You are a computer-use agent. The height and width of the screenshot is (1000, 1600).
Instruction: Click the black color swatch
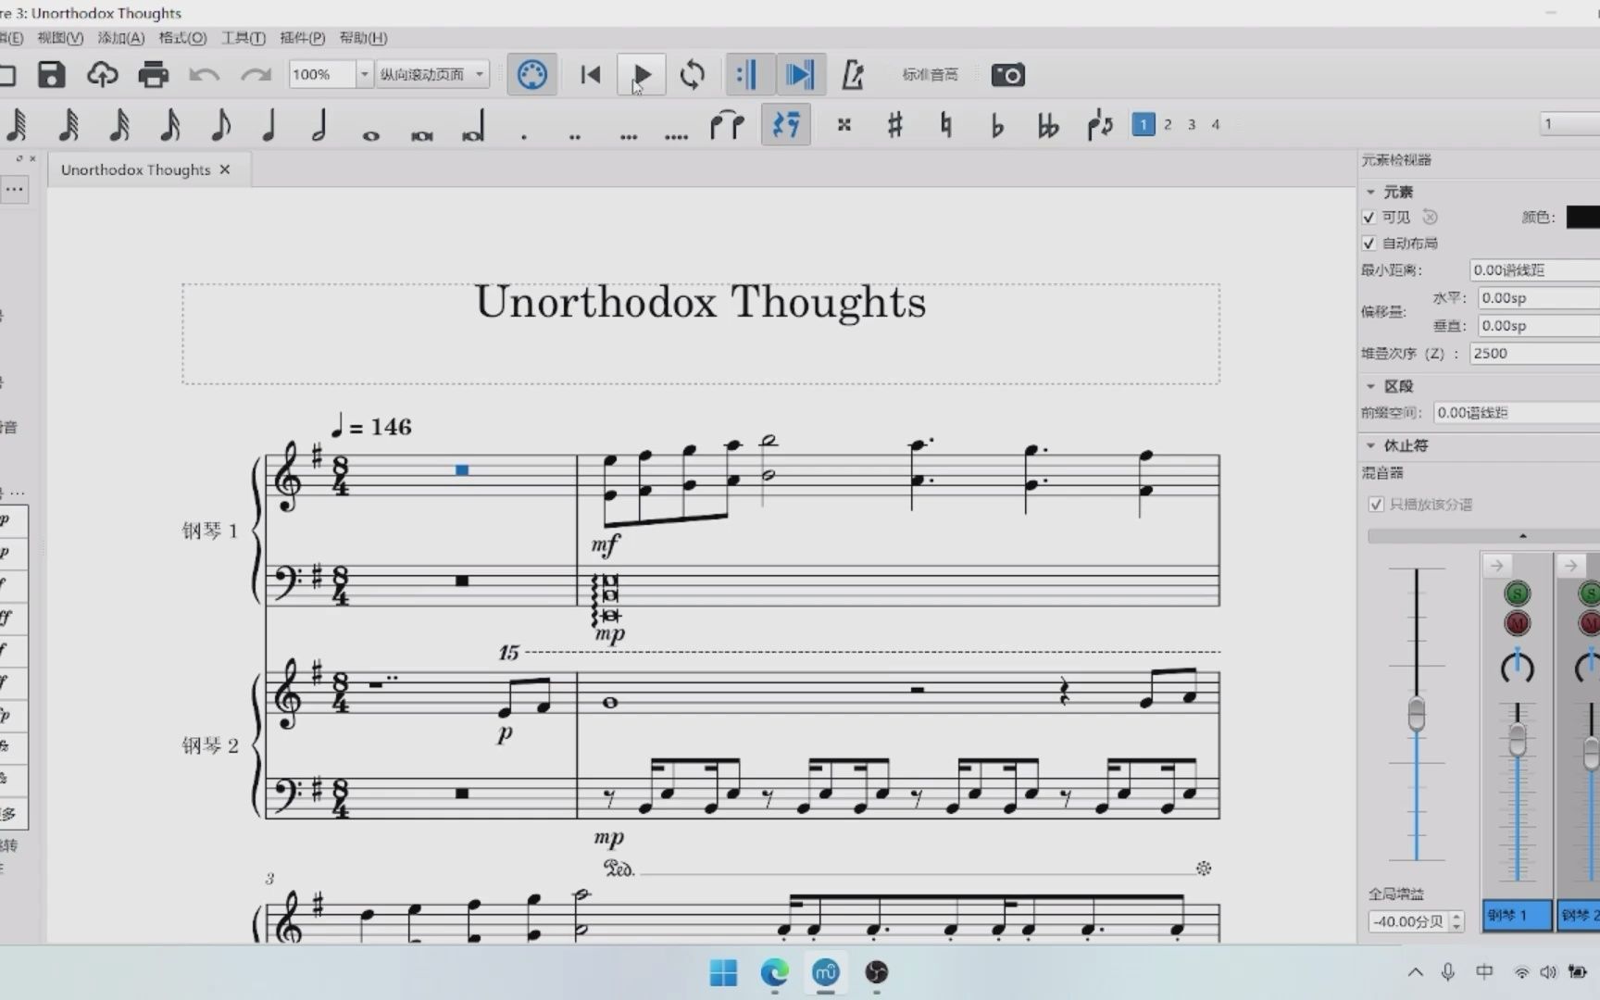click(x=1582, y=217)
